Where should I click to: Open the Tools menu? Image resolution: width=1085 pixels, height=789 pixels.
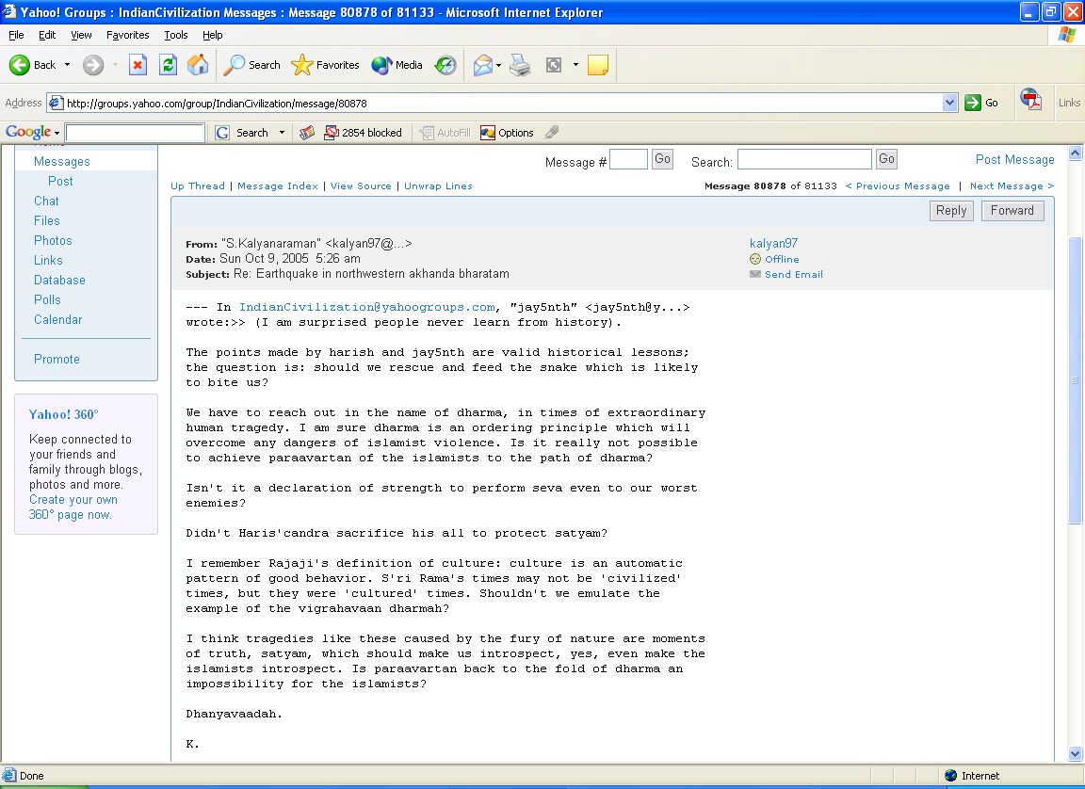tap(176, 35)
